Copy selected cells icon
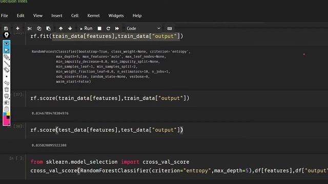This screenshot has height=184, width=328. pos(39,29)
